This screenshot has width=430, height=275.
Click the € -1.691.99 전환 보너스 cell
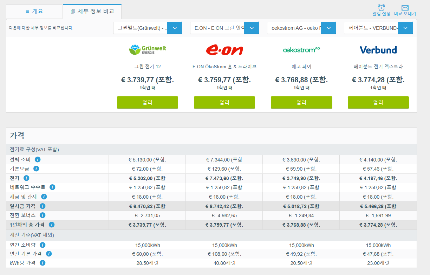coord(378,215)
